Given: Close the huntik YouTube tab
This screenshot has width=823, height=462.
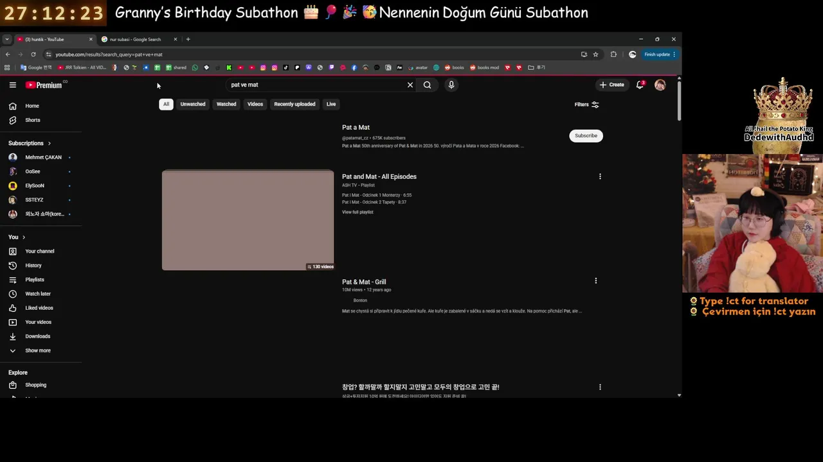Looking at the screenshot, I should coord(91,39).
